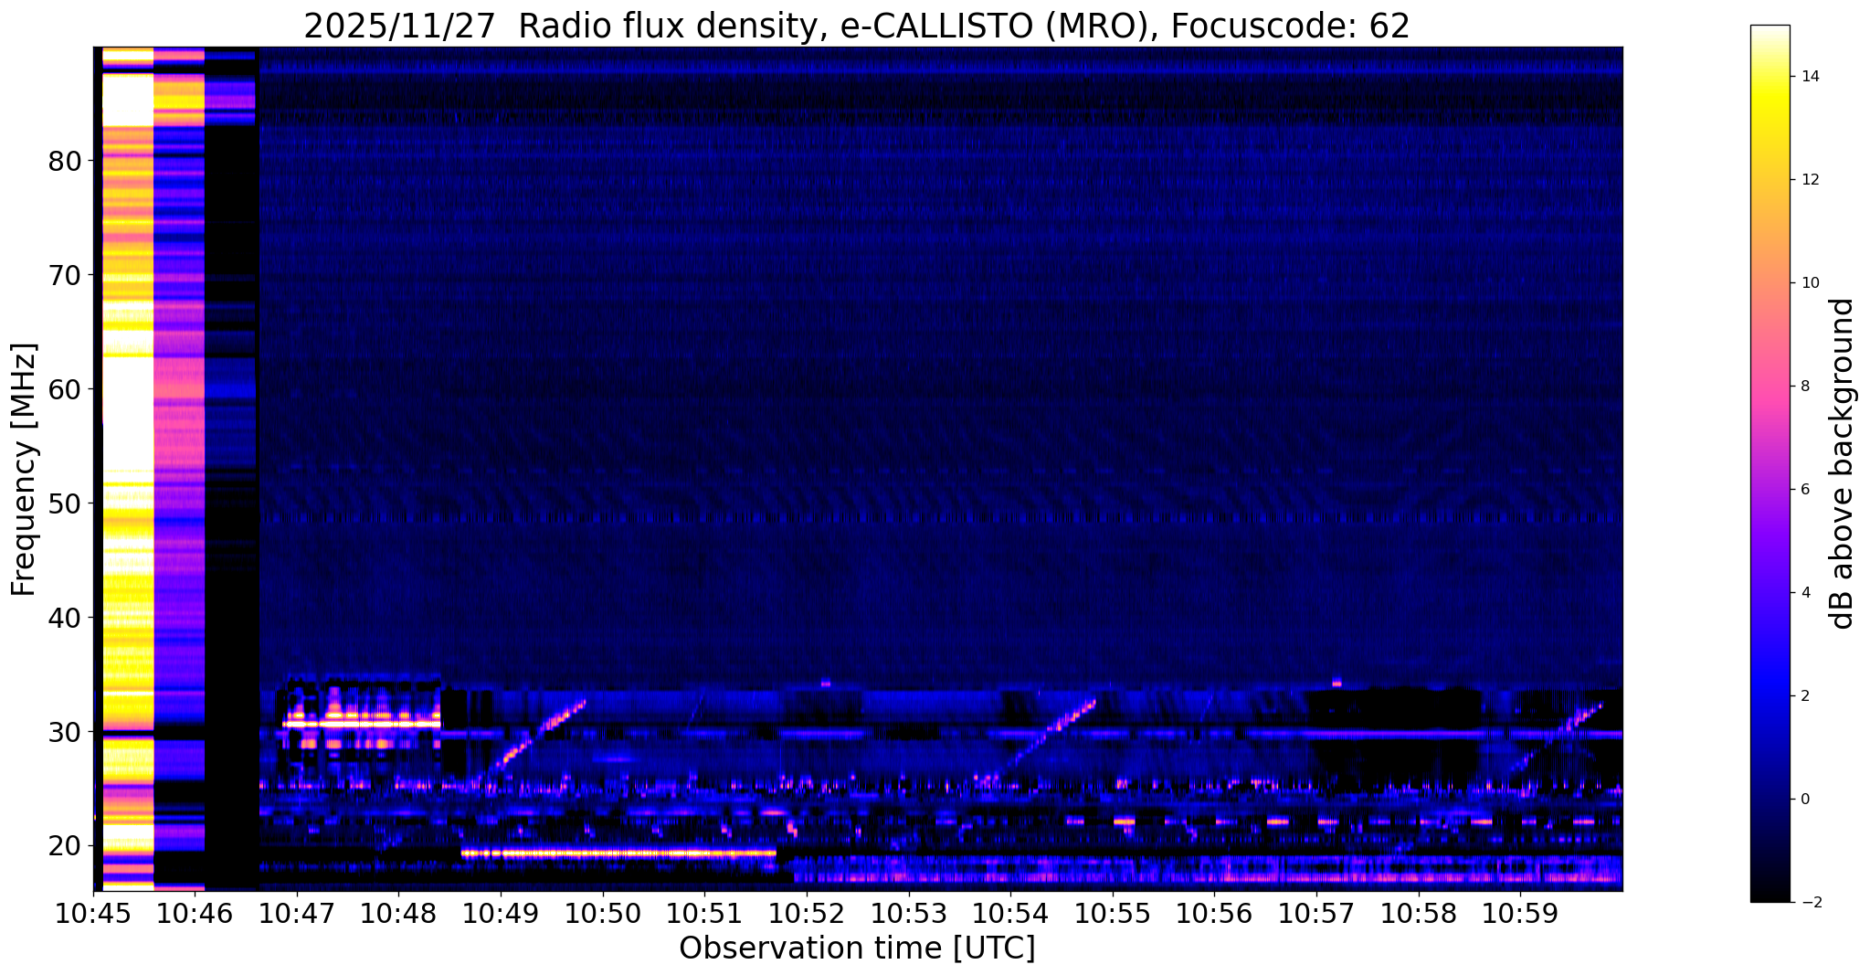Viewport: 1870px width, 975px height.
Task: Click the 80 MHz frequency tick label
Action: (x=64, y=161)
